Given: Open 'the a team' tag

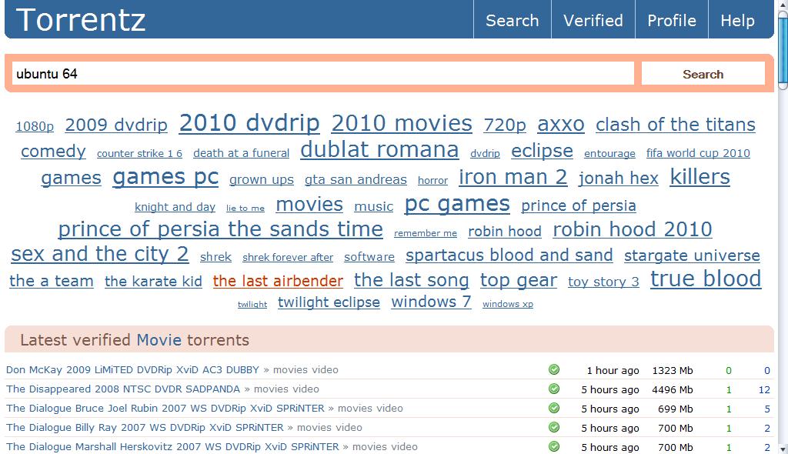Looking at the screenshot, I should [x=52, y=281].
